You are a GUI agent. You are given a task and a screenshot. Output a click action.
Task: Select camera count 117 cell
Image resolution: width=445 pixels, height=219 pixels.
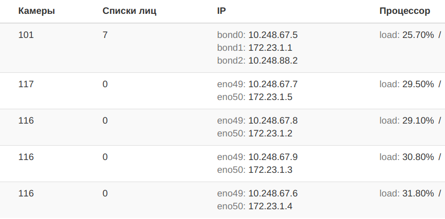click(x=26, y=85)
